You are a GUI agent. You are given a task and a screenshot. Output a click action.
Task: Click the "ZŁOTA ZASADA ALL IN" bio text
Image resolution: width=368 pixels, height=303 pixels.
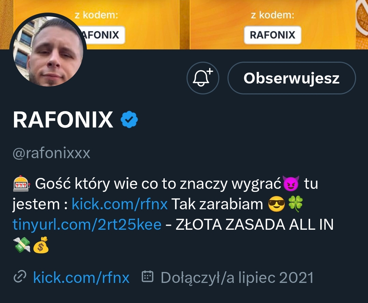click(x=254, y=225)
